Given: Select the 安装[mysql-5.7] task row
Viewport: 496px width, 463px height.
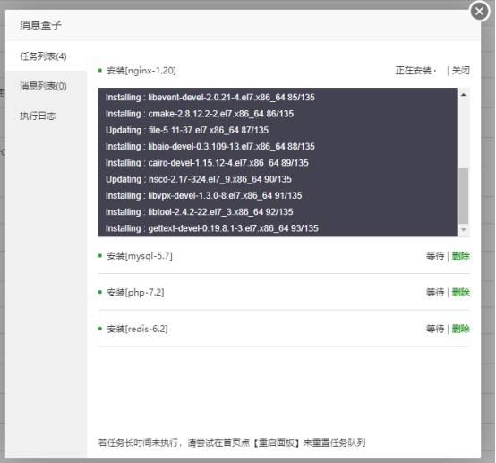Looking at the screenshot, I should (284, 256).
